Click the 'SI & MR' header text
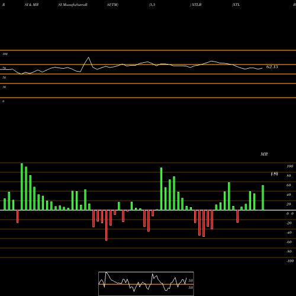 (x=31, y=5)
